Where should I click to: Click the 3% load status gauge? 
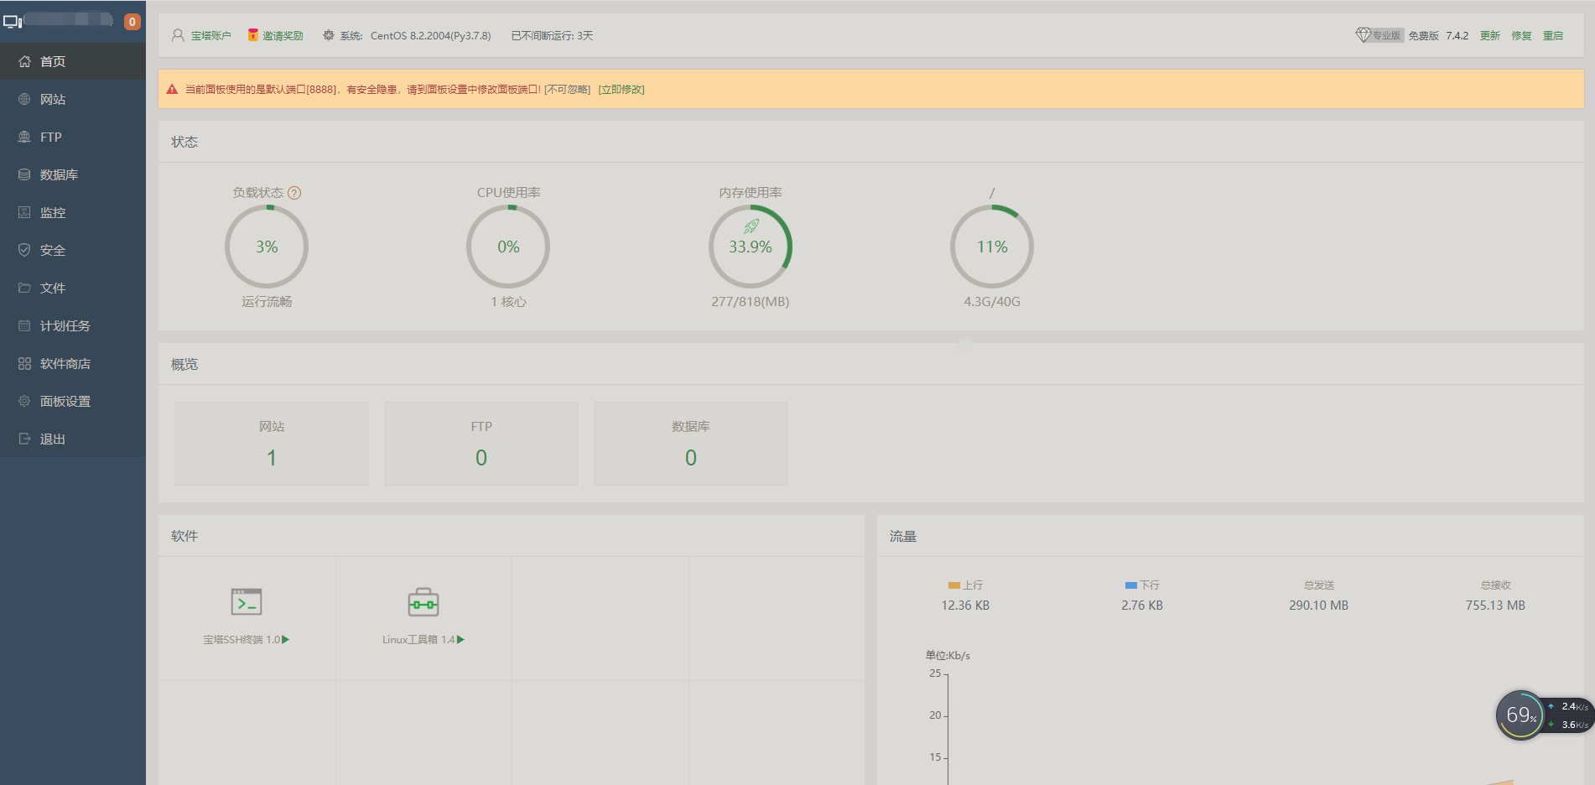pos(267,247)
